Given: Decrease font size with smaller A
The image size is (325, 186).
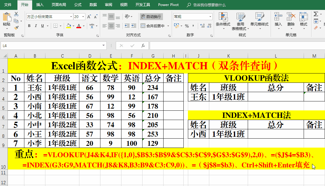Looking at the screenshot, I should point(95,17).
